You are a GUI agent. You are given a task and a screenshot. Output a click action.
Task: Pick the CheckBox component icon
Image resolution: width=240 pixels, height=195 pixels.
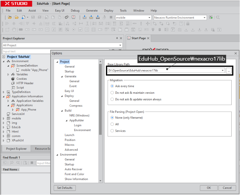80,30
